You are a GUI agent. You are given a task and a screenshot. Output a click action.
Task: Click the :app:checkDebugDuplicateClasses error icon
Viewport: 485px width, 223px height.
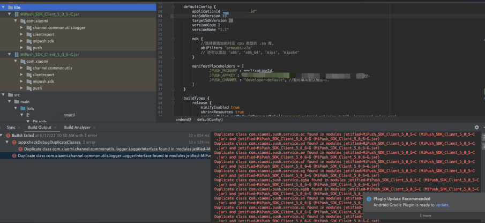[14, 142]
